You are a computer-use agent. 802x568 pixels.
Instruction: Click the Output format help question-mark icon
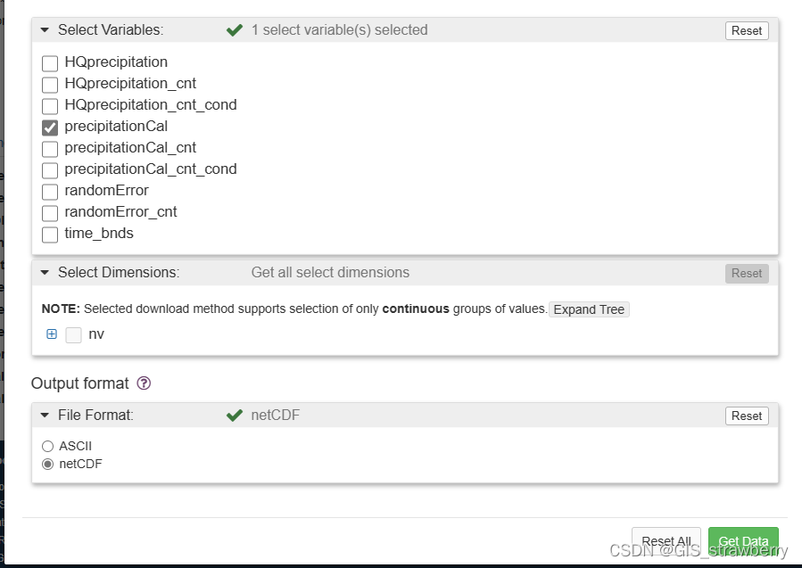(144, 383)
